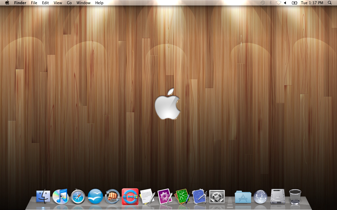Open the File menu
Screen dimensions: 337x210
34,3
